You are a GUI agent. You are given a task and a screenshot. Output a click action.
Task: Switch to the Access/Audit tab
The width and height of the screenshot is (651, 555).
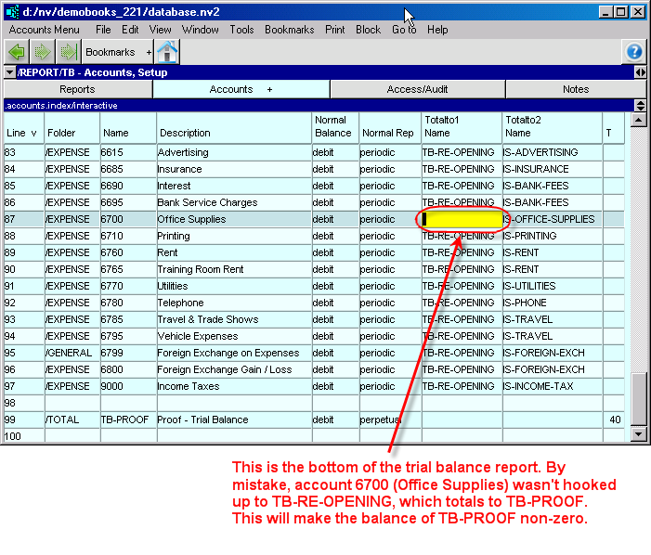[417, 89]
